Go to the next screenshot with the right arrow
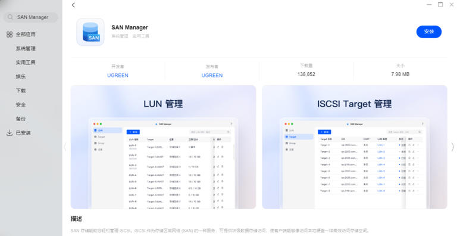The height and width of the screenshot is (236, 457). pos(453,147)
